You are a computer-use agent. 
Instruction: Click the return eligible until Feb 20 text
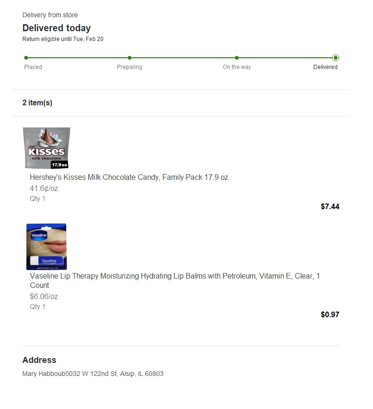63,39
